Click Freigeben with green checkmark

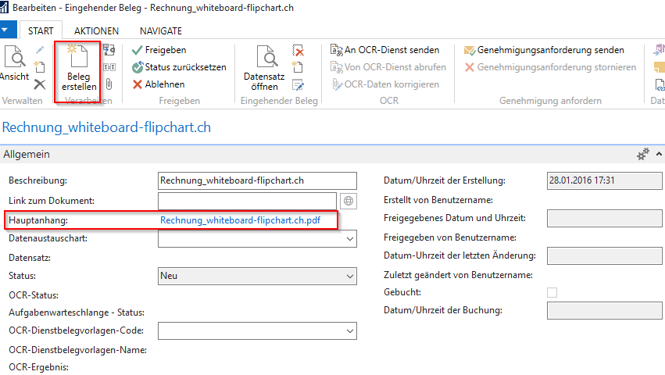pyautogui.click(x=159, y=50)
